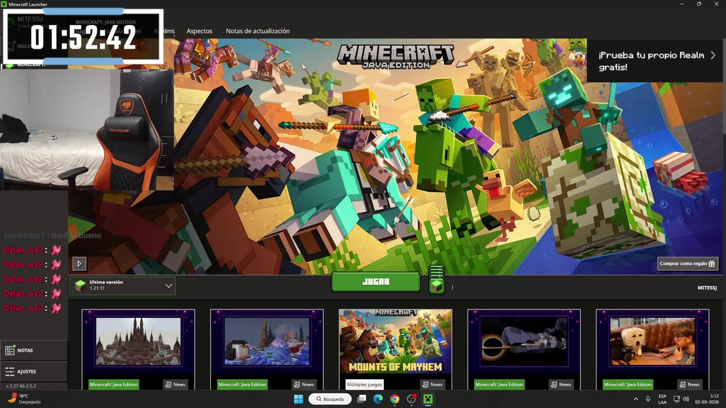
Task: Click the Múltiples juegos tag
Action: 365,384
